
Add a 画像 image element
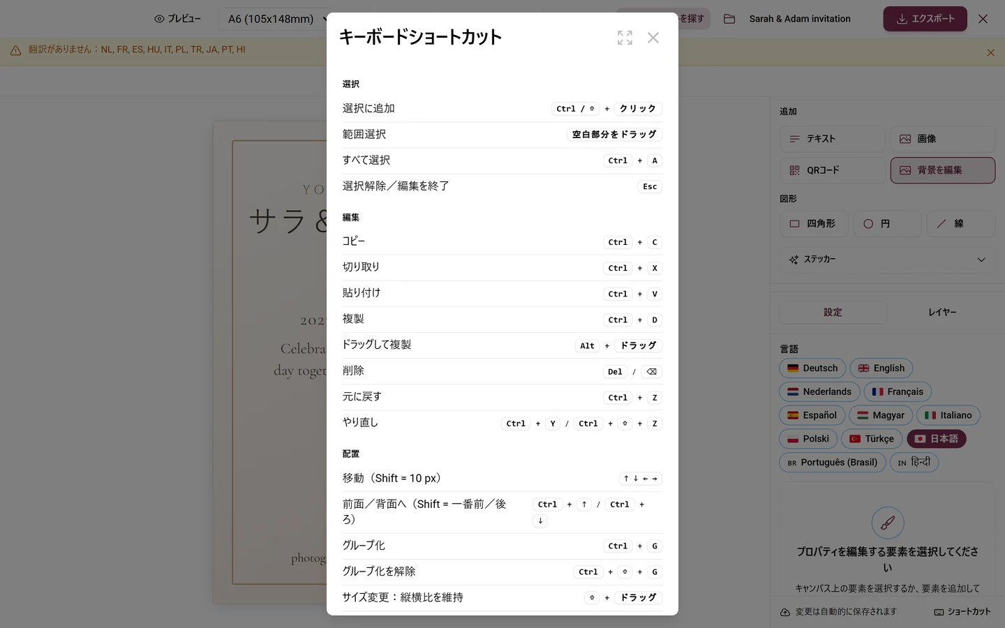click(942, 139)
